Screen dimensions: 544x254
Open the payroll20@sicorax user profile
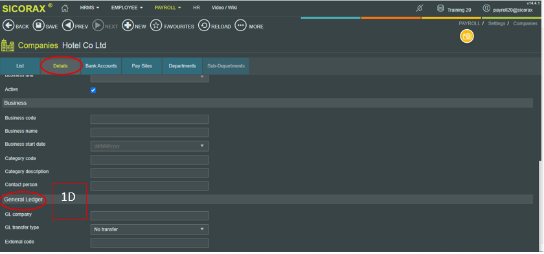click(508, 9)
